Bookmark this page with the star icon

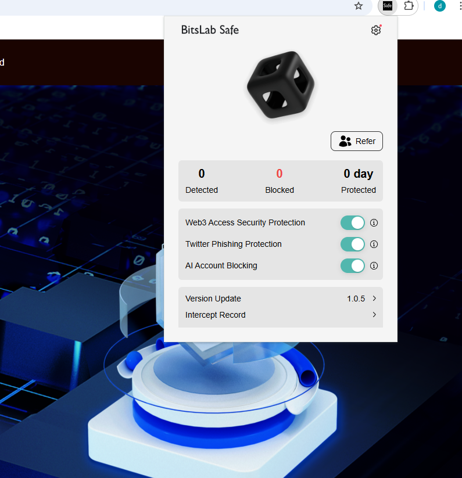pos(359,6)
